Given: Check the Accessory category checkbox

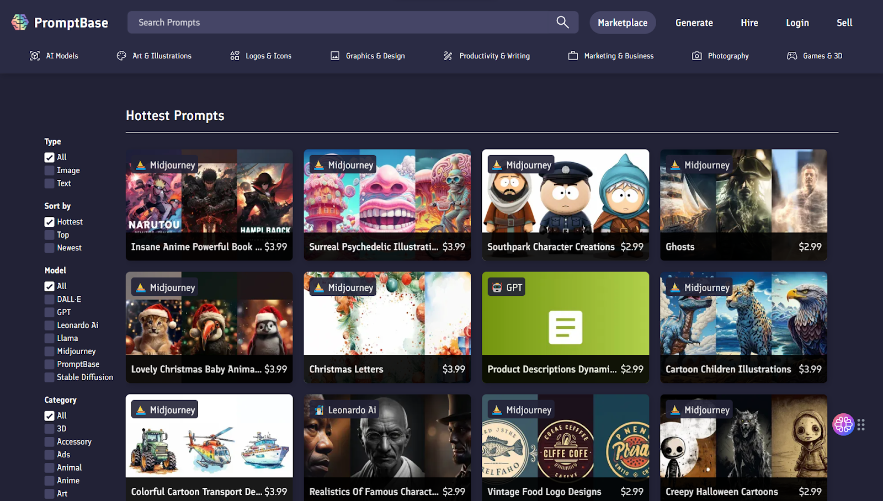Looking at the screenshot, I should point(50,442).
